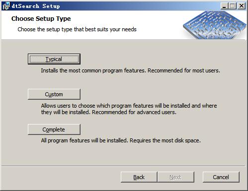Select the Custom installation button
Viewport: 248px width, 191px height.
(54, 94)
